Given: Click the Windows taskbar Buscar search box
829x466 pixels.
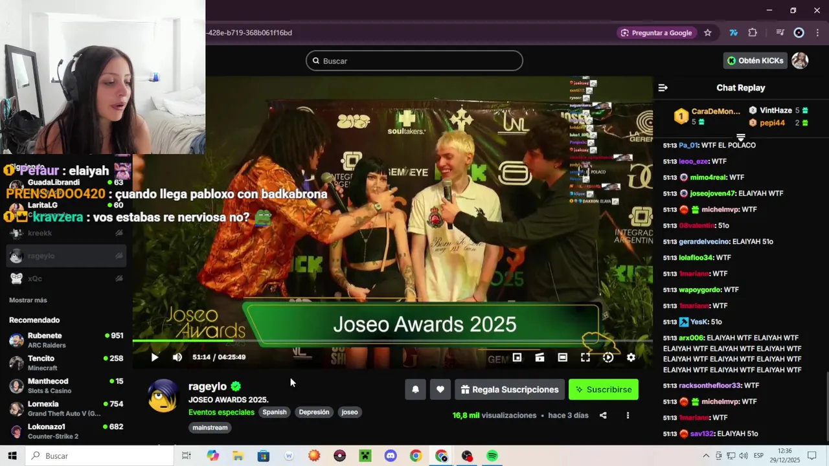Looking at the screenshot, I should (x=100, y=456).
